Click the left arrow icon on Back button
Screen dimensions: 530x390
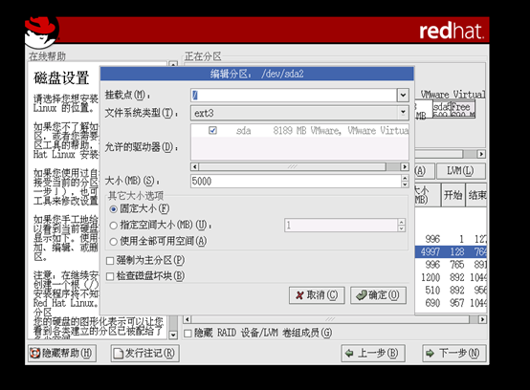pos(349,353)
